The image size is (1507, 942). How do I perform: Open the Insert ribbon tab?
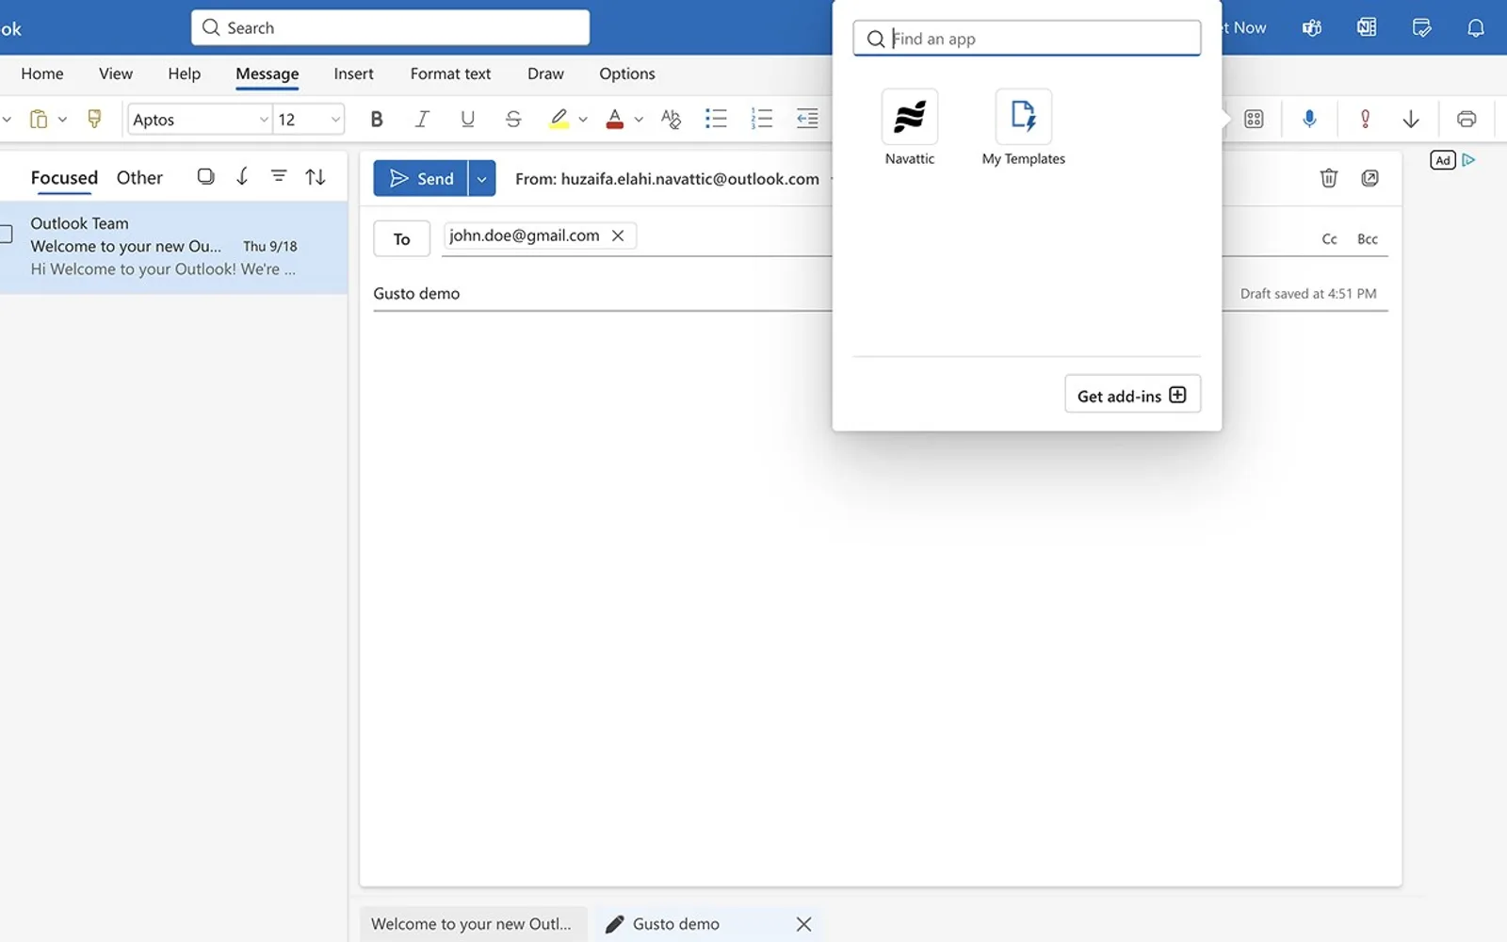[353, 73]
